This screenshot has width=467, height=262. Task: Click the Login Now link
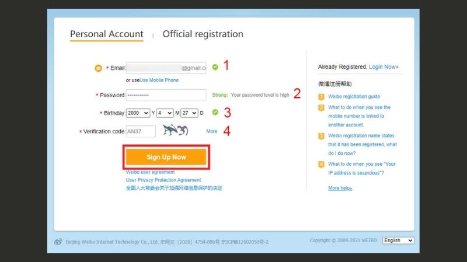[x=384, y=67]
